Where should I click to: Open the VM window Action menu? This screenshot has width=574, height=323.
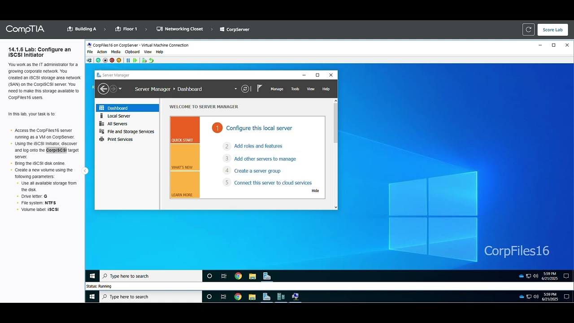point(102,52)
